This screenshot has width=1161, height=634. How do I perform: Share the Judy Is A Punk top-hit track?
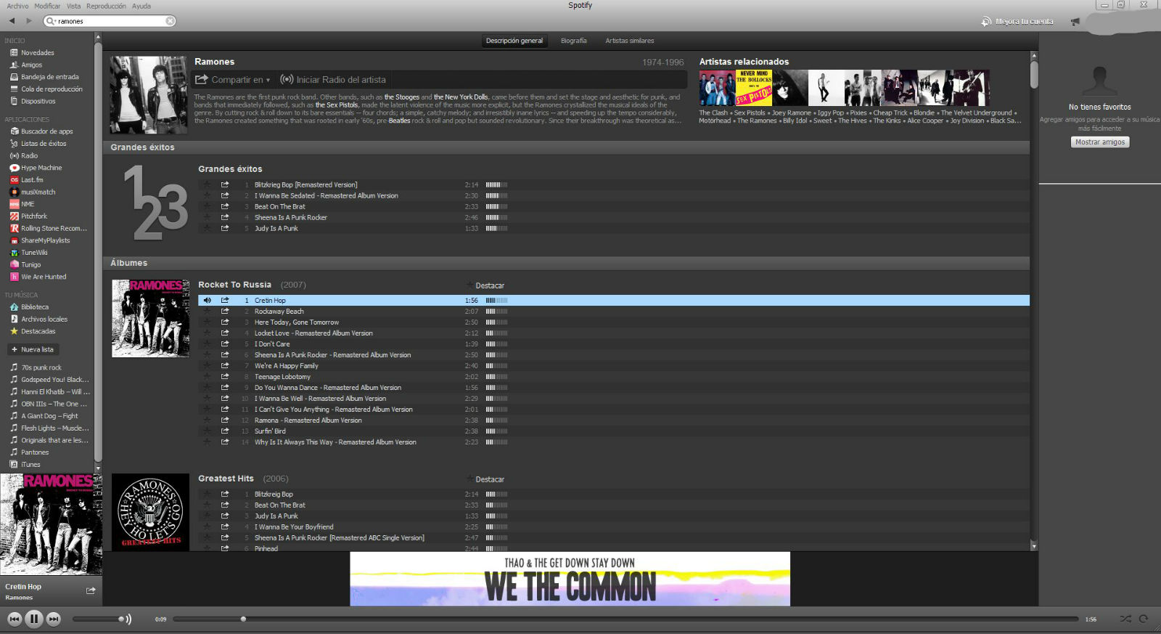pyautogui.click(x=225, y=228)
